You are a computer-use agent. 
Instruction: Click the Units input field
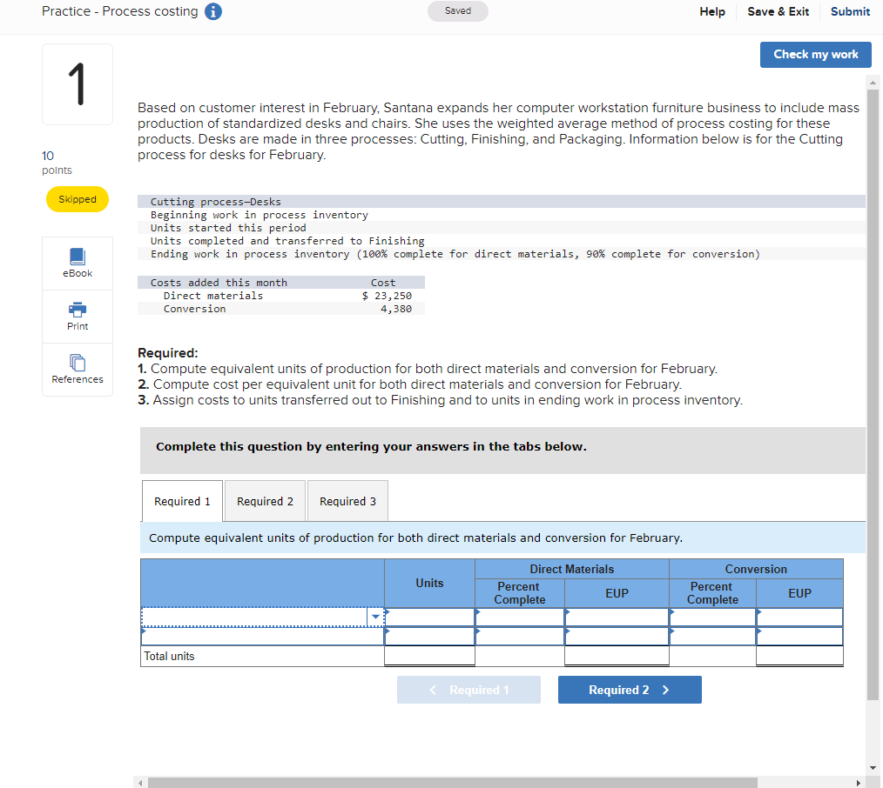coord(429,616)
